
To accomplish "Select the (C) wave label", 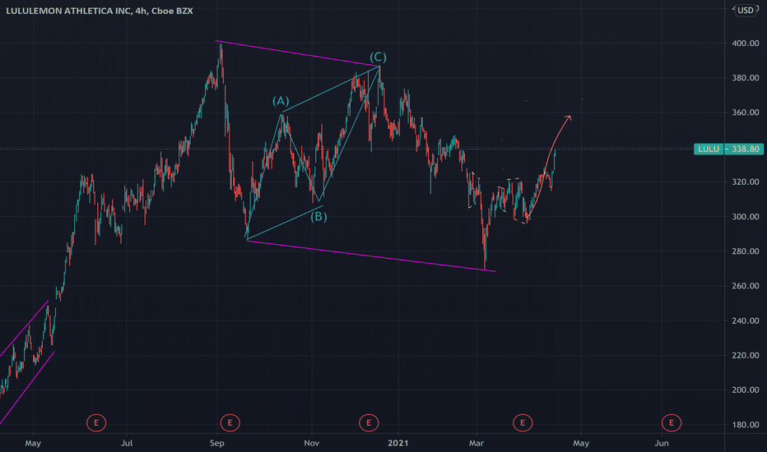I will (378, 58).
